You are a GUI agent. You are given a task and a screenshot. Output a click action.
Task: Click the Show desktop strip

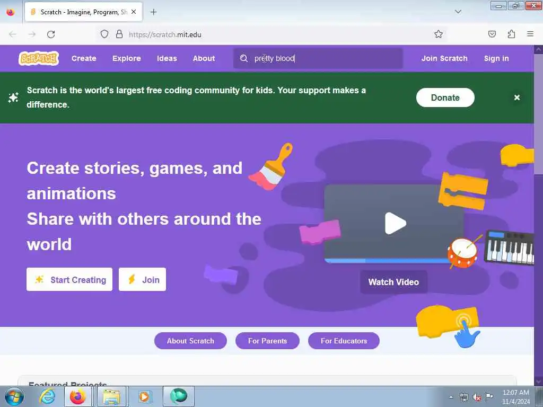pyautogui.click(x=539, y=396)
